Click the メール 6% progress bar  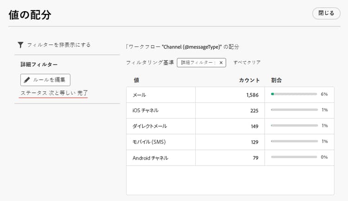[x=294, y=94]
